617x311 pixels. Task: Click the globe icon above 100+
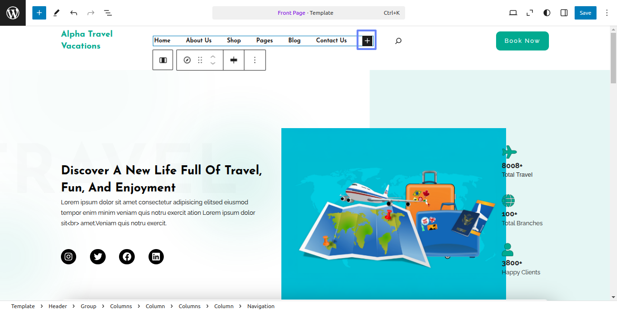508,201
